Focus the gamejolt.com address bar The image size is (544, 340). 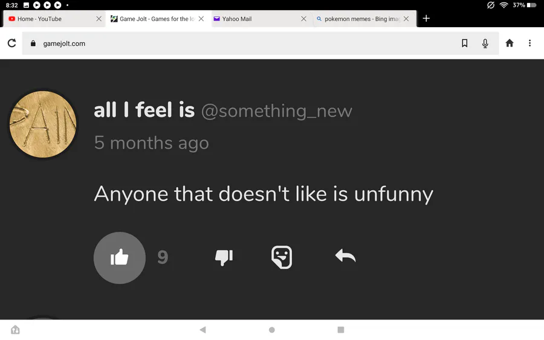[x=242, y=43]
